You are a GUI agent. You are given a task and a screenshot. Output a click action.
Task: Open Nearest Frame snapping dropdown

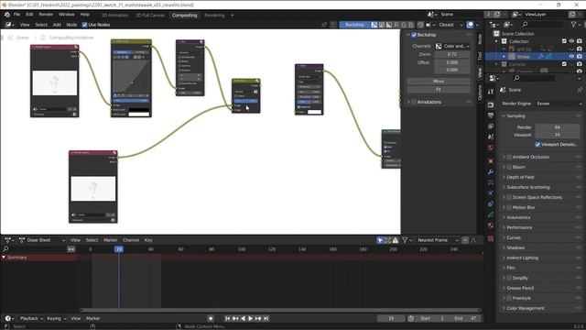pyautogui.click(x=438, y=240)
